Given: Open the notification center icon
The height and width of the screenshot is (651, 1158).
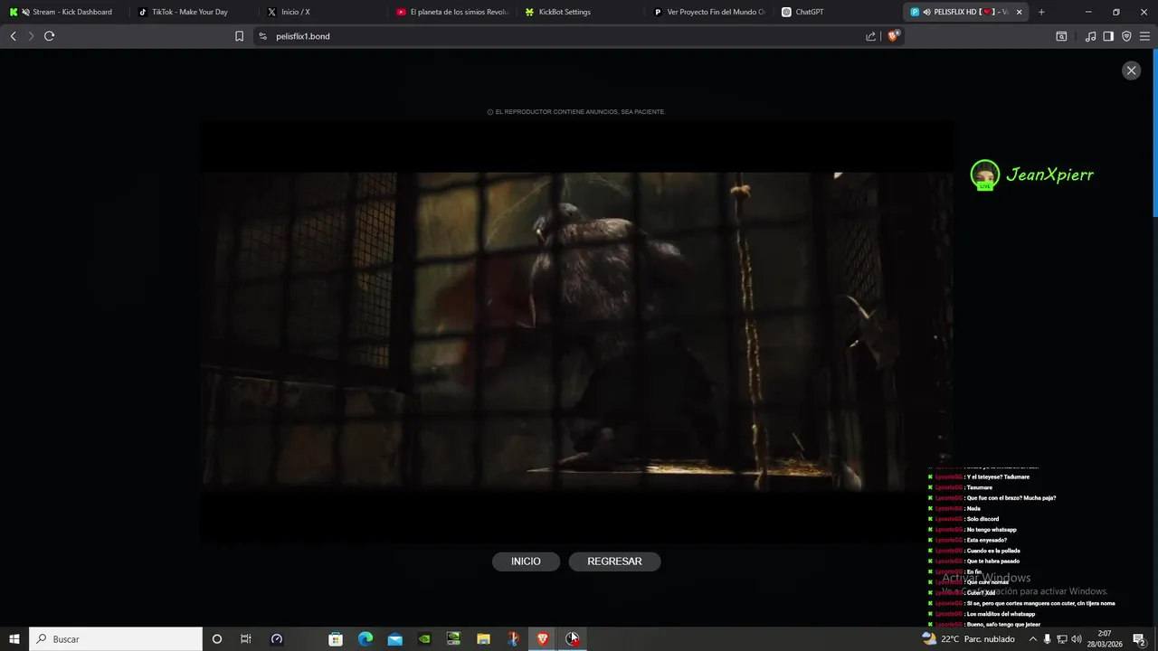Looking at the screenshot, I should click(x=1140, y=639).
